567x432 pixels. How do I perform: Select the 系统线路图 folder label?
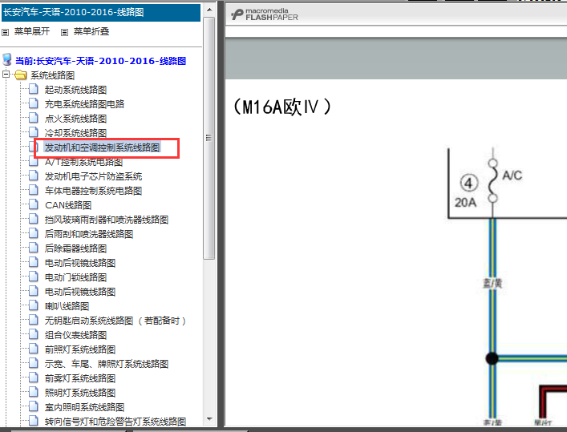pyautogui.click(x=52, y=75)
